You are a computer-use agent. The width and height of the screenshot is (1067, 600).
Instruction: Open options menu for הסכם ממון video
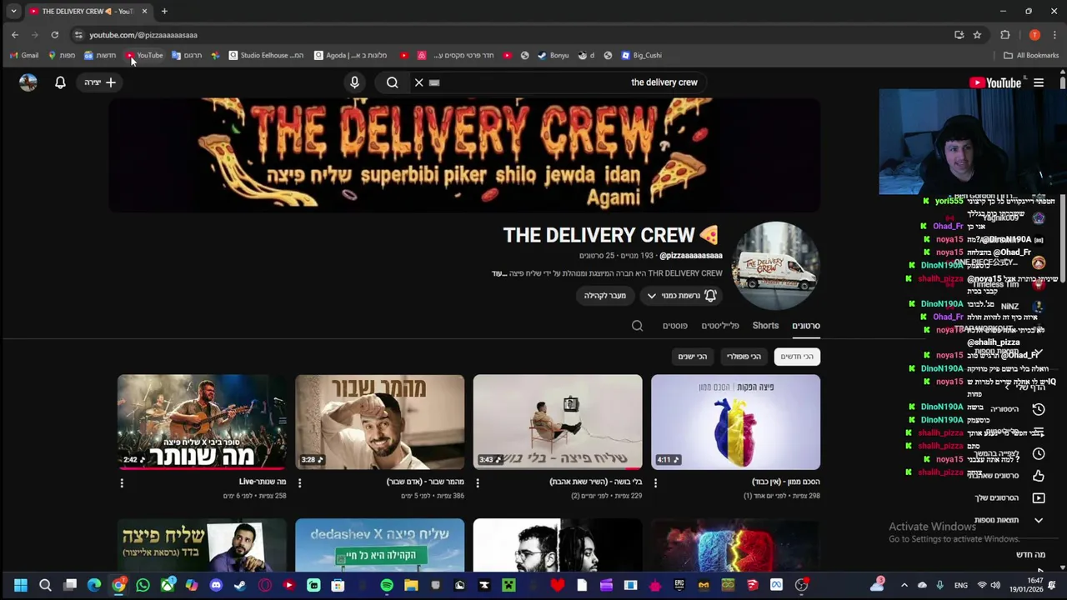[x=655, y=482]
